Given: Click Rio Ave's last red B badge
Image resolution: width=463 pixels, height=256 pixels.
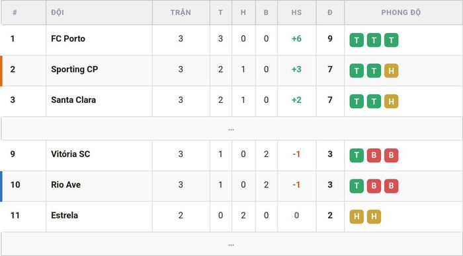Looking at the screenshot, I should point(392,186).
